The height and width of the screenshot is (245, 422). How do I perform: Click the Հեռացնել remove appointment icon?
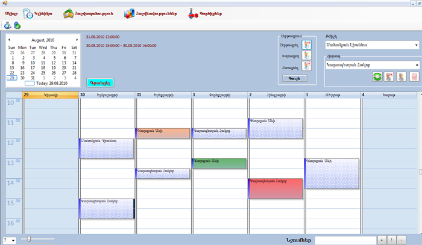pyautogui.click(x=307, y=68)
